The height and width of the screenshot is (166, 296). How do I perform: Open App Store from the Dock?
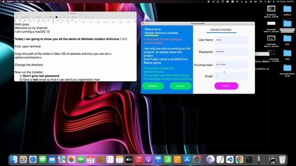tap(187, 160)
